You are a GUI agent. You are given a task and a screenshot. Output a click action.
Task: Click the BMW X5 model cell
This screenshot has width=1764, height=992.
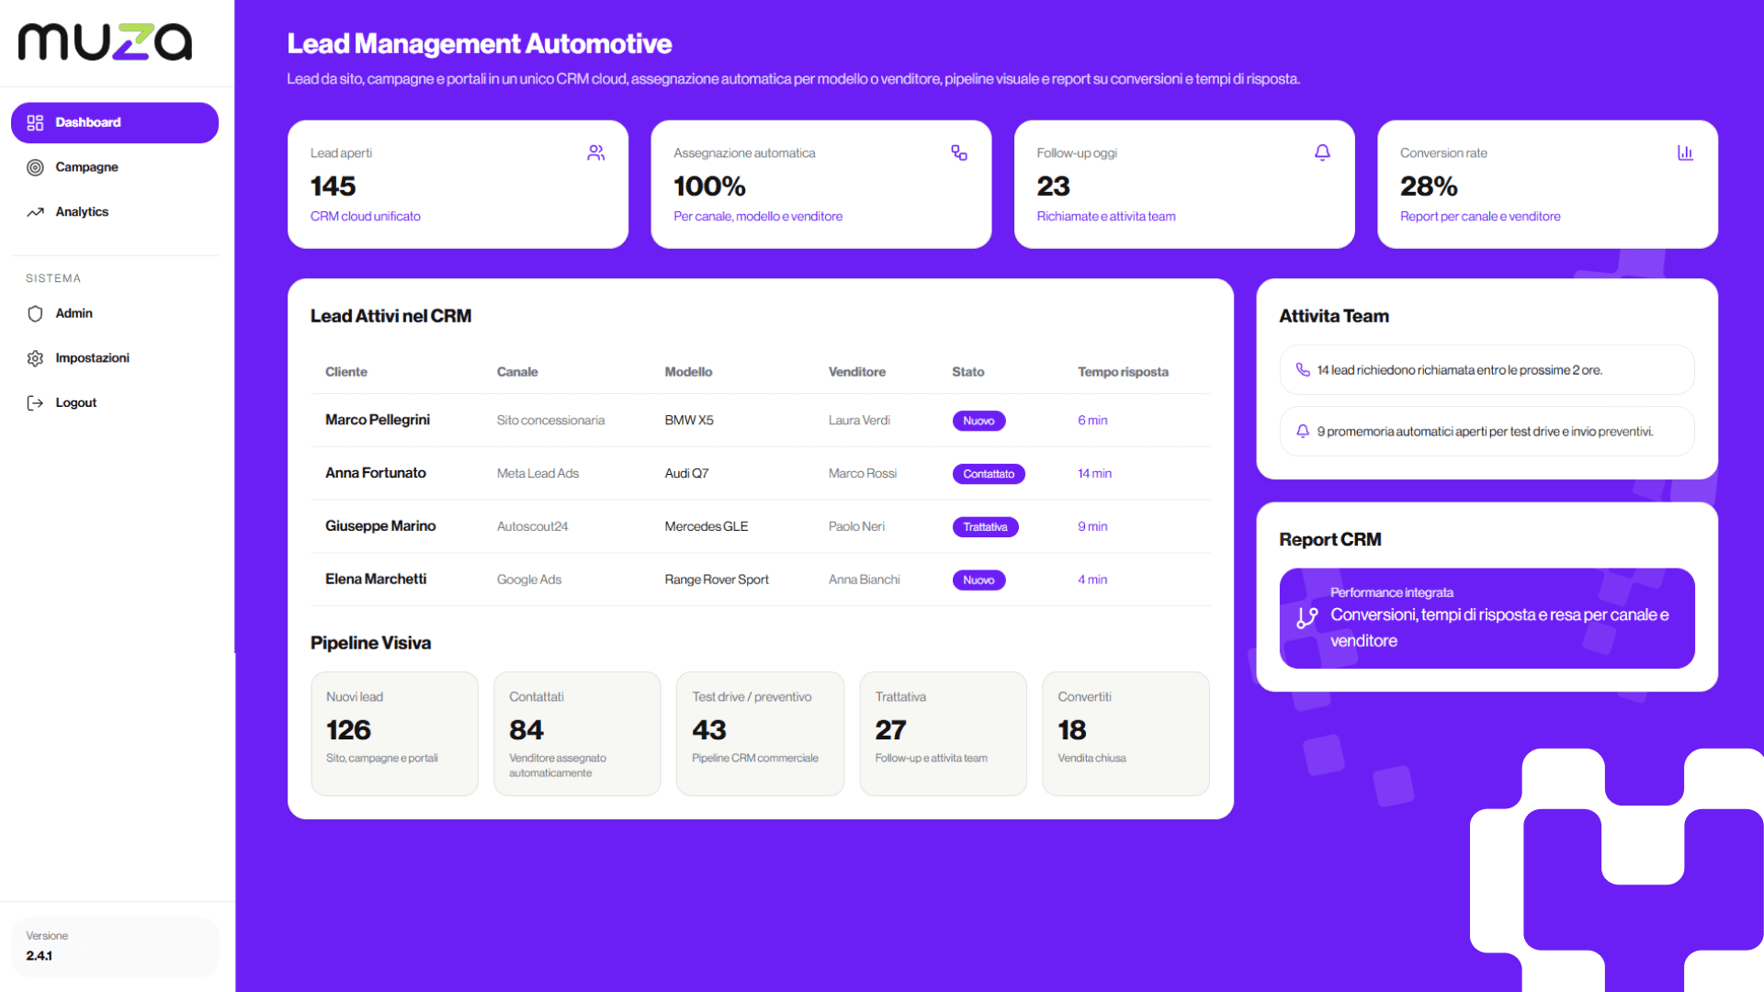[x=688, y=421]
